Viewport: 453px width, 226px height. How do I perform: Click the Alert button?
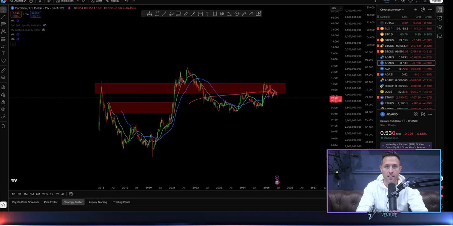96,1
